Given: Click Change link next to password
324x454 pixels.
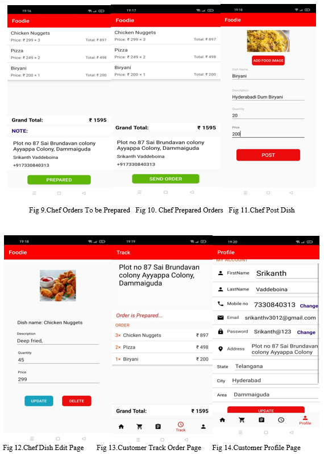Looking at the screenshot, I should (x=306, y=332).
